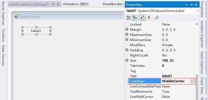Click the RightToLeft value No
Screen dimensions: 208x100
(164, 55)
